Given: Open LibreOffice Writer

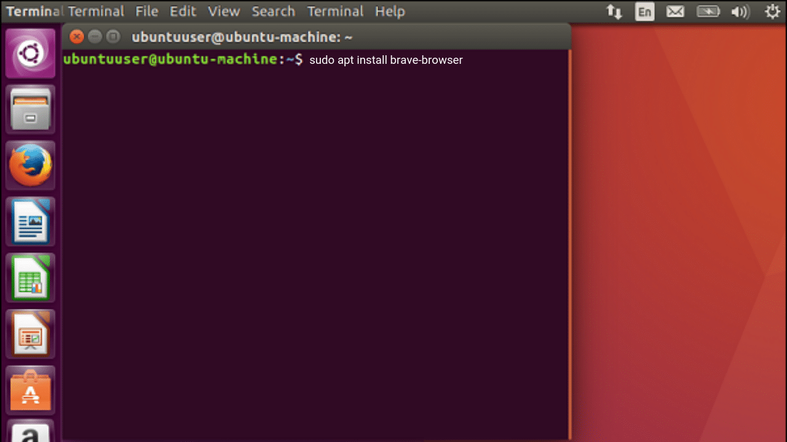Looking at the screenshot, I should pos(30,221).
